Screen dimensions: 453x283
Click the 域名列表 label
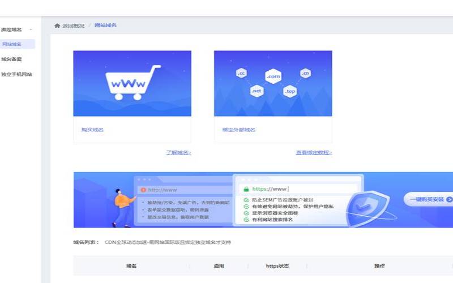click(86, 242)
